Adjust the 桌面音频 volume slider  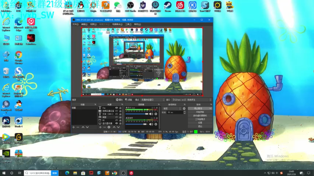(x=137, y=124)
